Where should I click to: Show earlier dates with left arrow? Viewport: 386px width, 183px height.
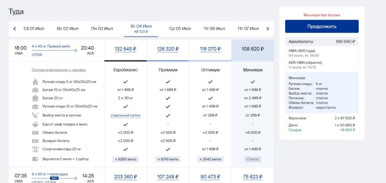coord(14,29)
